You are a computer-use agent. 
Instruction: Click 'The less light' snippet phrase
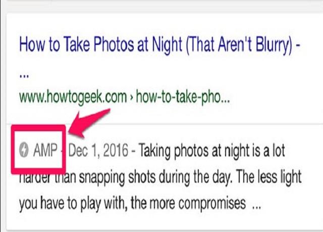click(x=267, y=177)
